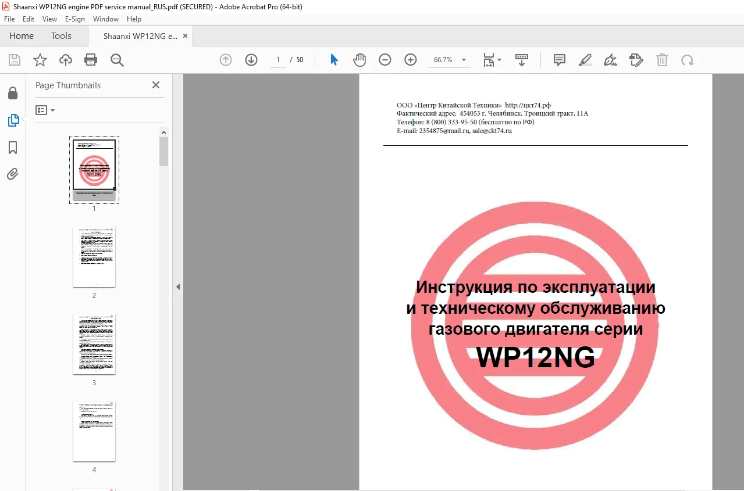Click the Delete trash icon
This screenshot has width=744, height=491.
662,60
